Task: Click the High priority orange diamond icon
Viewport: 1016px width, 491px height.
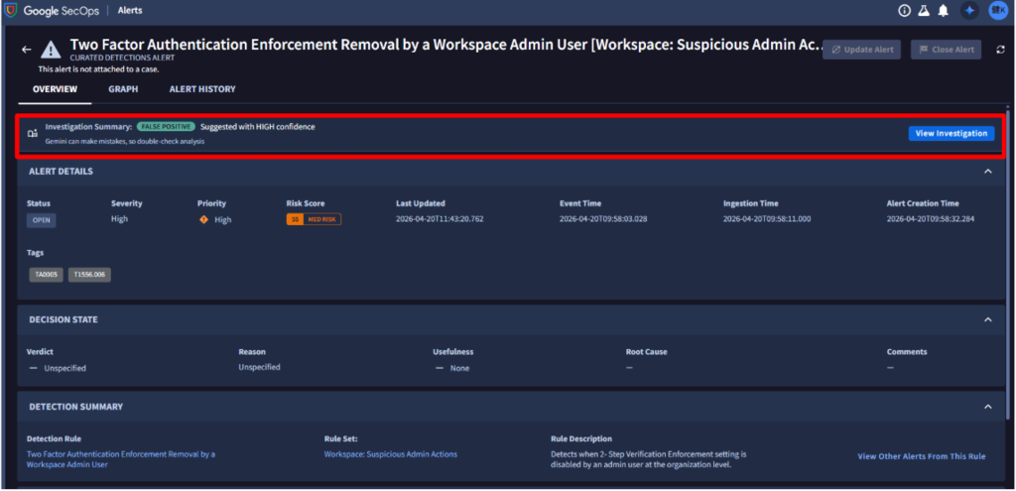Action: pos(204,219)
